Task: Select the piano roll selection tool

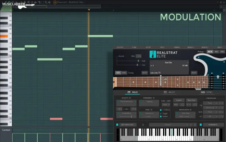Action: 42,2
